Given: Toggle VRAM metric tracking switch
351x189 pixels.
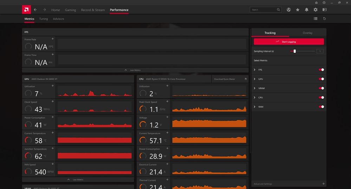Looking at the screenshot, I should (321, 88).
